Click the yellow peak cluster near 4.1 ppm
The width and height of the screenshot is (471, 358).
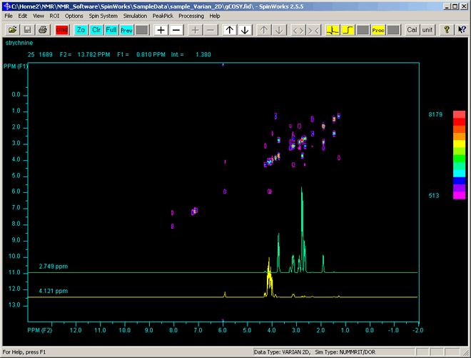[270, 278]
